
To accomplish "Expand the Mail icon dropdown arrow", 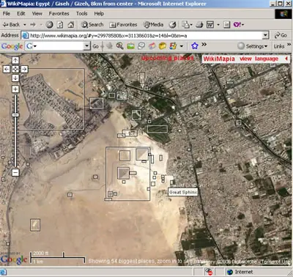I will pos(191,25).
